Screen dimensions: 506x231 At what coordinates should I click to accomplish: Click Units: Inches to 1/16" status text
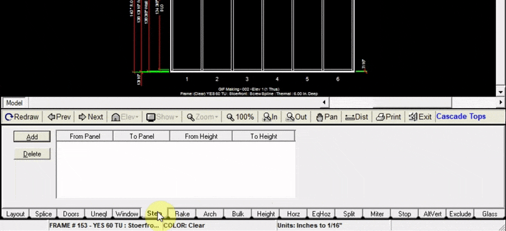[309, 225]
